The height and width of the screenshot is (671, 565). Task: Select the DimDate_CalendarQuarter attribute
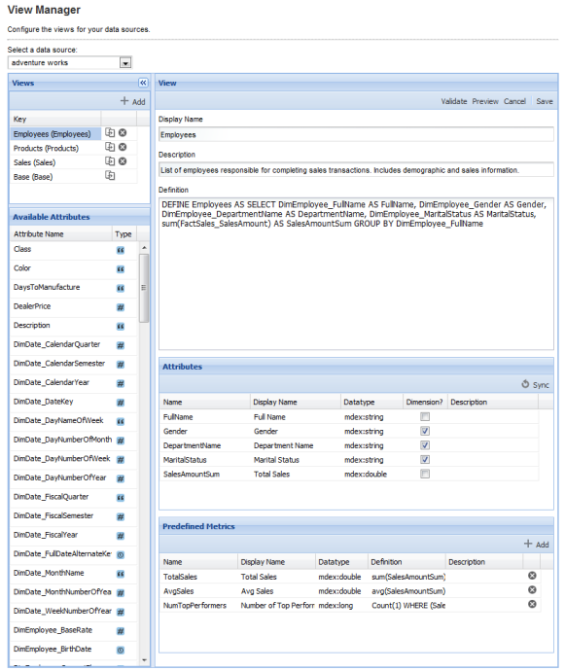pos(57,344)
